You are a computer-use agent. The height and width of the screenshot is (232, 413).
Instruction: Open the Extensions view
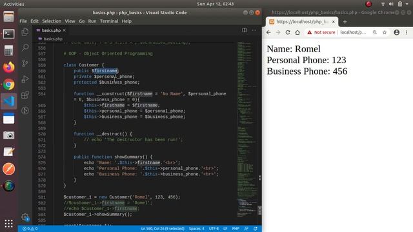tap(25, 95)
